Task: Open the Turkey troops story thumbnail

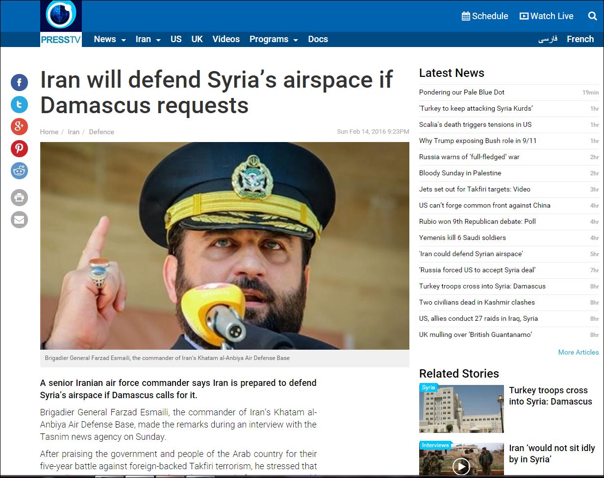Action: click(461, 408)
